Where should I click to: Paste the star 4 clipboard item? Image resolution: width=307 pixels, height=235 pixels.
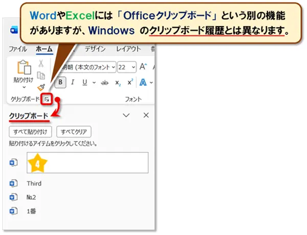pyautogui.click(x=87, y=162)
